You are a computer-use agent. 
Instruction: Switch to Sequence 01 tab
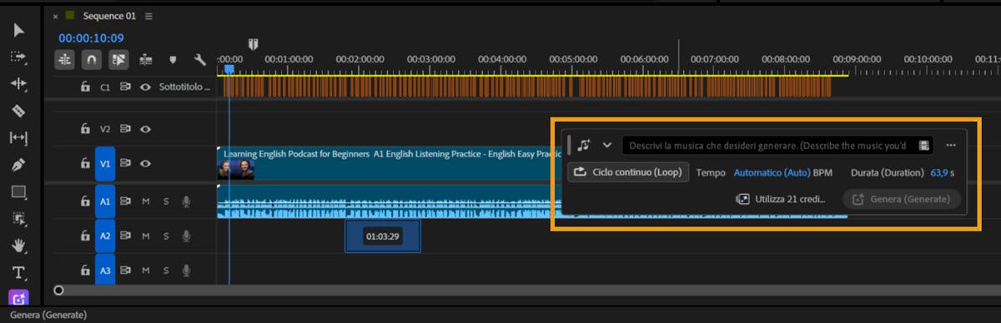[109, 16]
